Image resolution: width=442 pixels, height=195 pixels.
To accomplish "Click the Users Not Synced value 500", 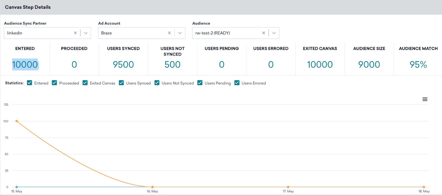I will coord(172,64).
